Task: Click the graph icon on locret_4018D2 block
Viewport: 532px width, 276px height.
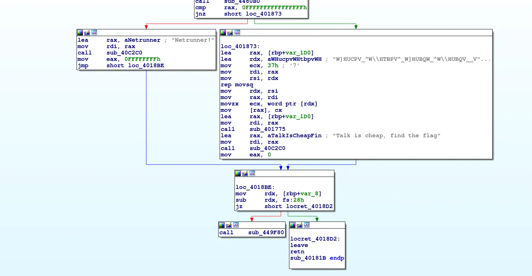Action: [307, 225]
